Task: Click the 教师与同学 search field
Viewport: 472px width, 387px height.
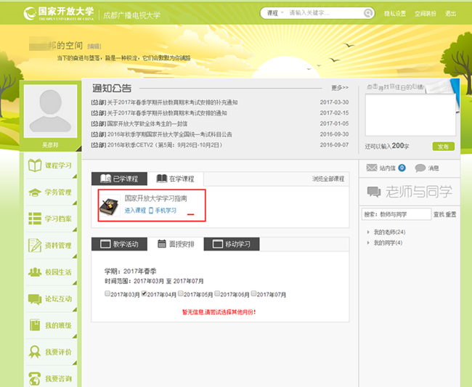Action: pyautogui.click(x=396, y=214)
